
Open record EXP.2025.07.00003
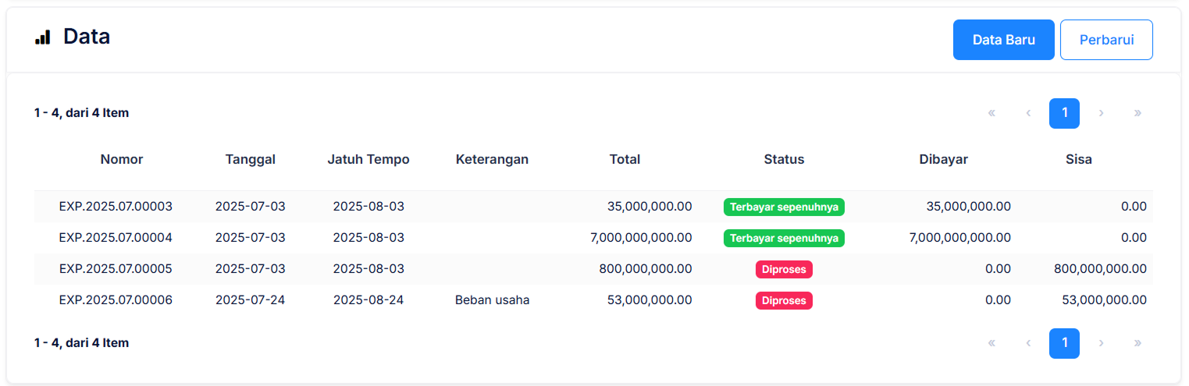116,207
